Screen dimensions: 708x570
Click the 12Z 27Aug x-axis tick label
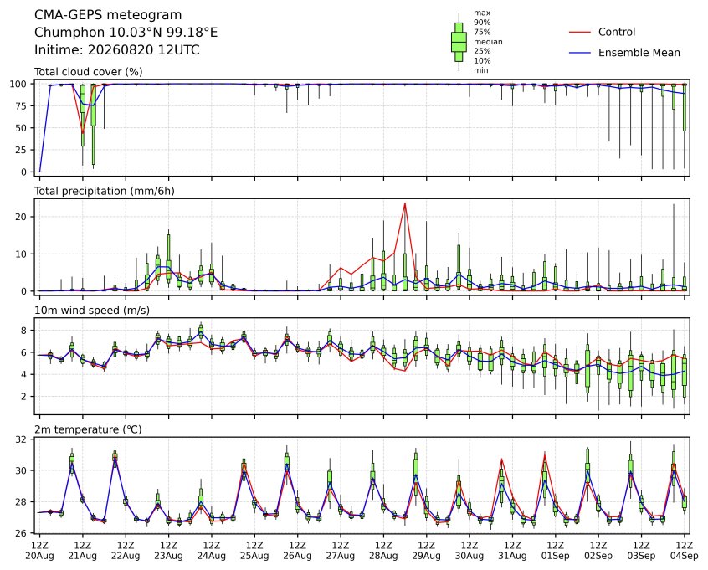pyautogui.click(x=341, y=551)
